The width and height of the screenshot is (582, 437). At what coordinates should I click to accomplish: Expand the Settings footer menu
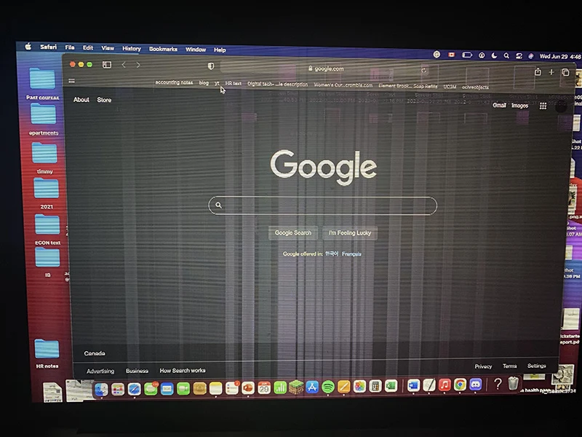[x=537, y=366]
